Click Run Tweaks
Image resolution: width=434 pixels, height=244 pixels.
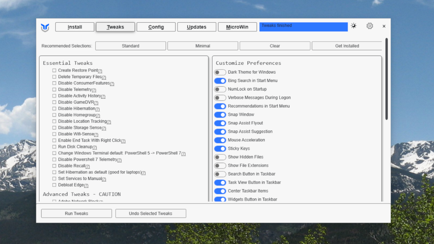[x=76, y=213]
